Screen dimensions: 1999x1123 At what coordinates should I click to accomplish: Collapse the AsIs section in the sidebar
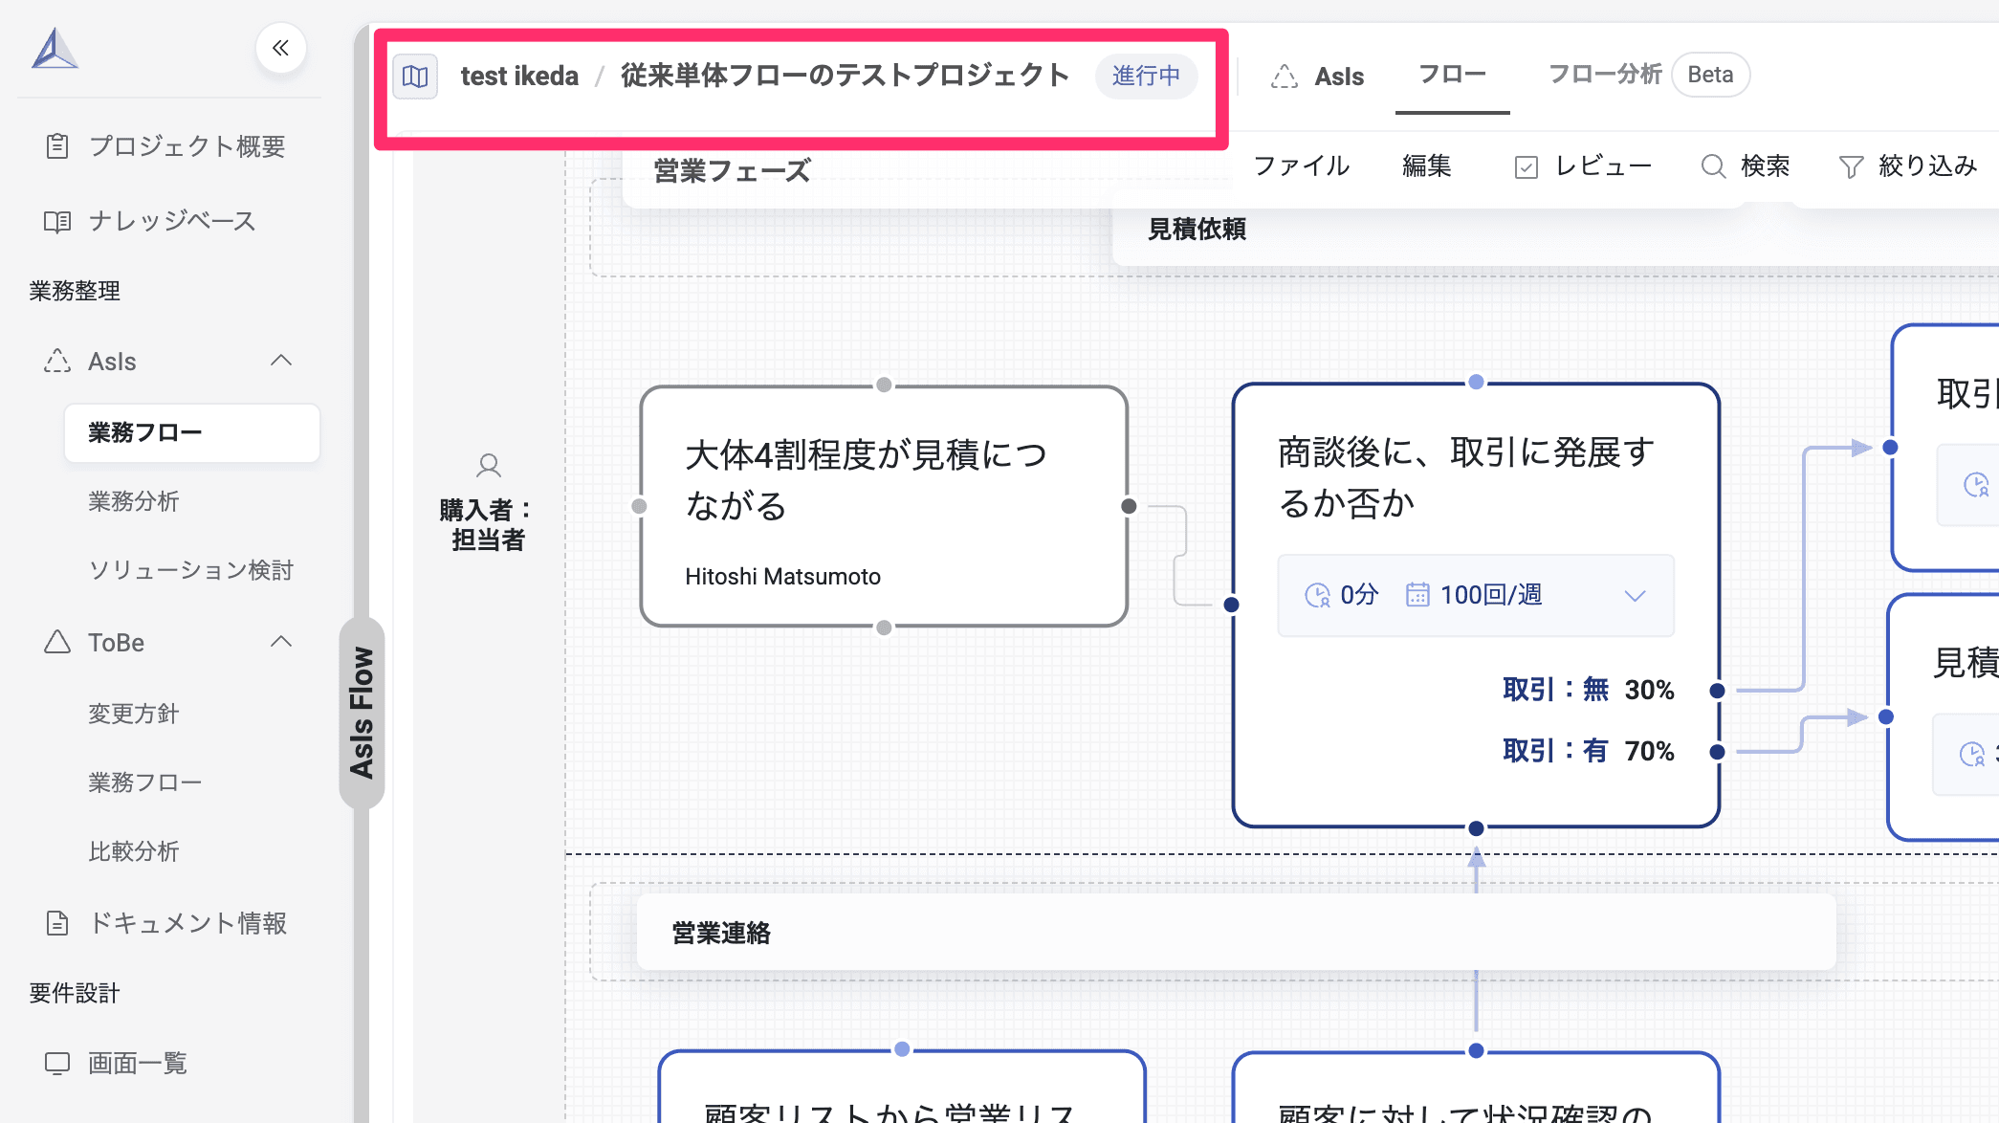(281, 361)
